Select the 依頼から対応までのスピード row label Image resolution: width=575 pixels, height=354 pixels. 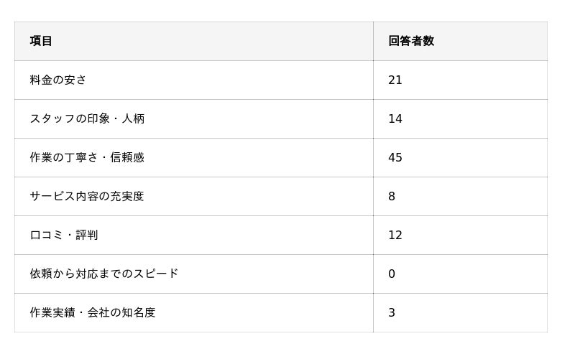coord(104,274)
